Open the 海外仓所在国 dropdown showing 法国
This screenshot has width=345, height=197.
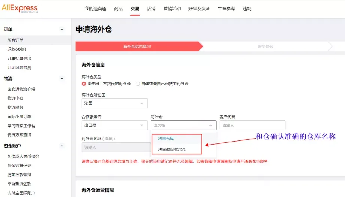[x=114, y=103]
